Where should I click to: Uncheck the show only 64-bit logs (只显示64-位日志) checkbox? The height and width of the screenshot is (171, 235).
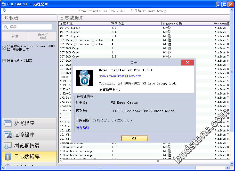pyautogui.click(x=4, y=61)
